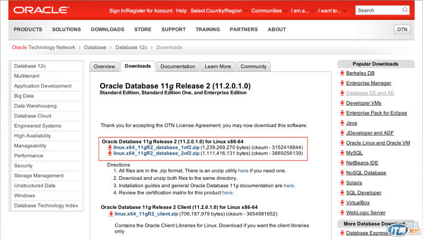The image size is (423, 240).
Task: Click download arrow icon beside Database EE and XE
Action: (342, 93)
